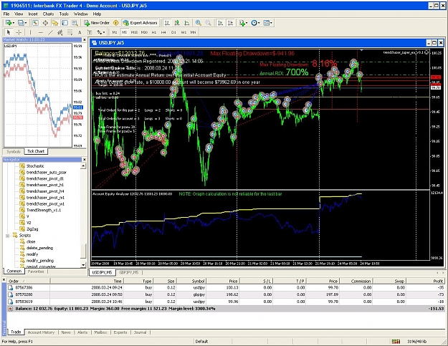This screenshot has height=346, width=448.
Task: Open a new chart with the toolbar icon
Action: pos(9,23)
